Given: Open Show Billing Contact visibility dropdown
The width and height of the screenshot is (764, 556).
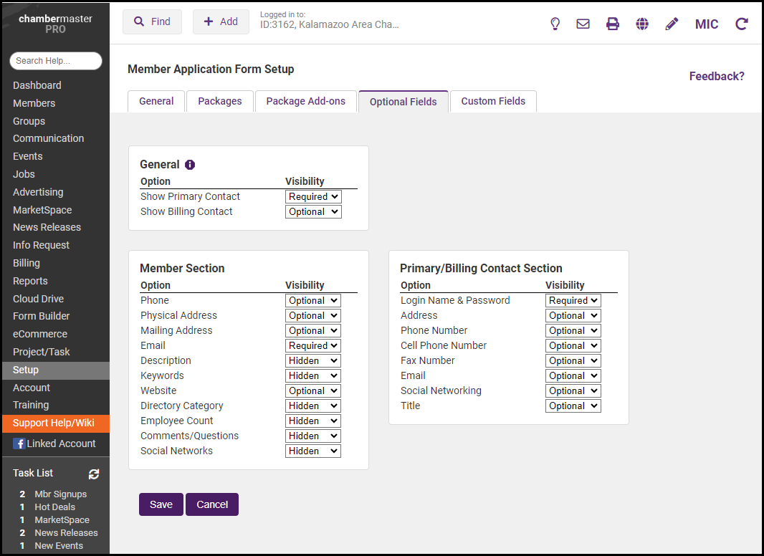Looking at the screenshot, I should pyautogui.click(x=313, y=211).
